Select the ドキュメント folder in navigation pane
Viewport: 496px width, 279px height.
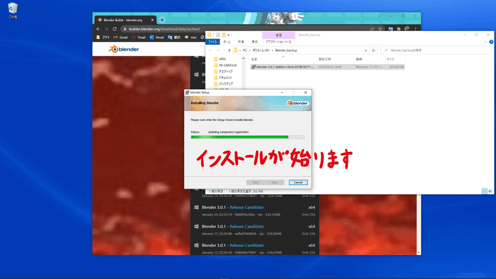[x=223, y=77]
